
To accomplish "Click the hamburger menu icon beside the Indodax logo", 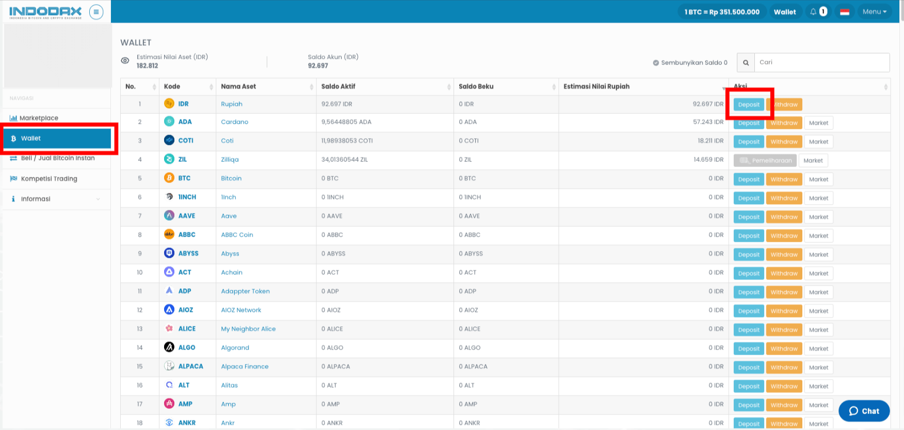I will coord(96,12).
